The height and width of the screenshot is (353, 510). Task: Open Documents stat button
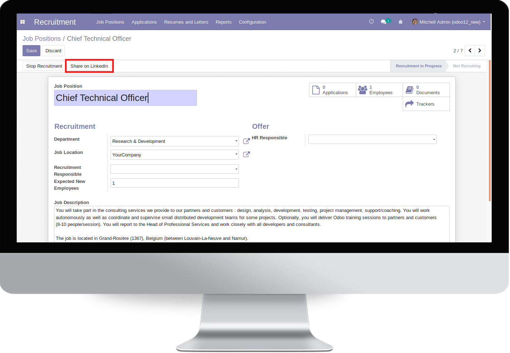426,90
